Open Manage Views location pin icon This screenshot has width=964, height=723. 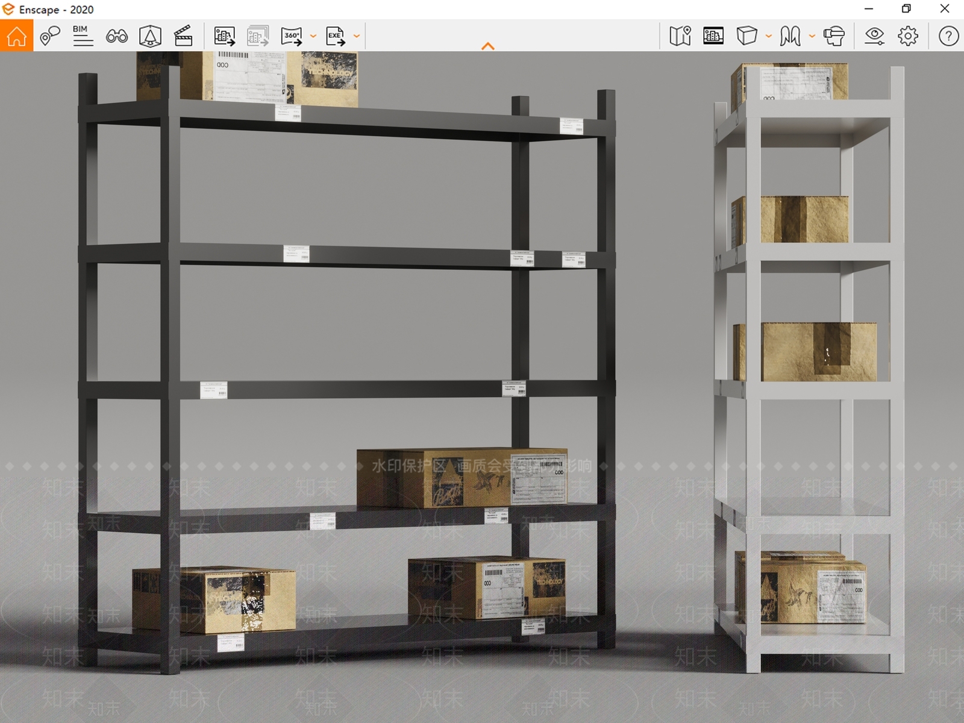click(50, 36)
